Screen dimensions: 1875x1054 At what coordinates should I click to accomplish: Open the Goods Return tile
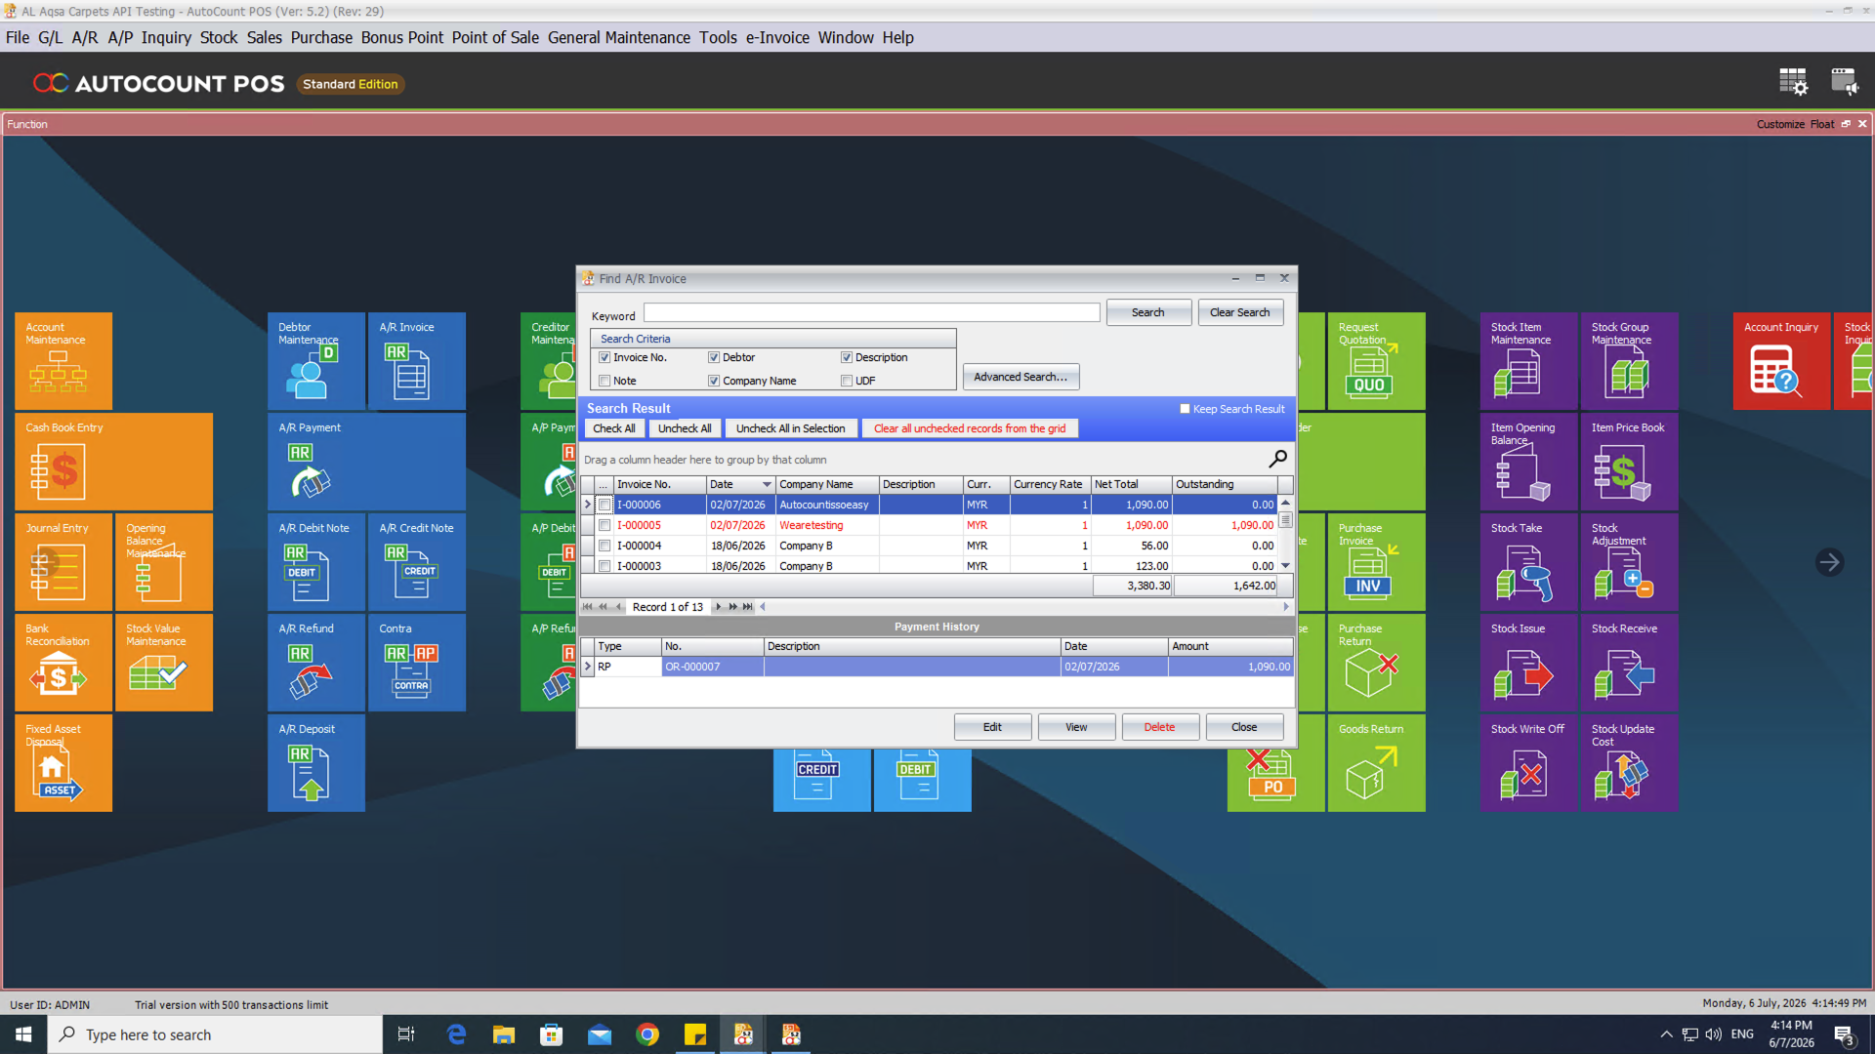click(1376, 763)
